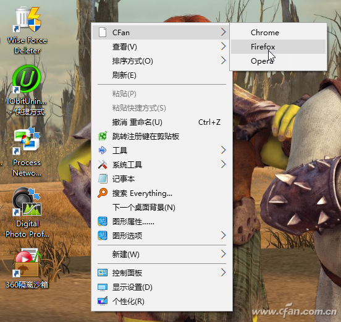
Task: Click the wrench icon beside 系统工具
Action: (x=103, y=164)
